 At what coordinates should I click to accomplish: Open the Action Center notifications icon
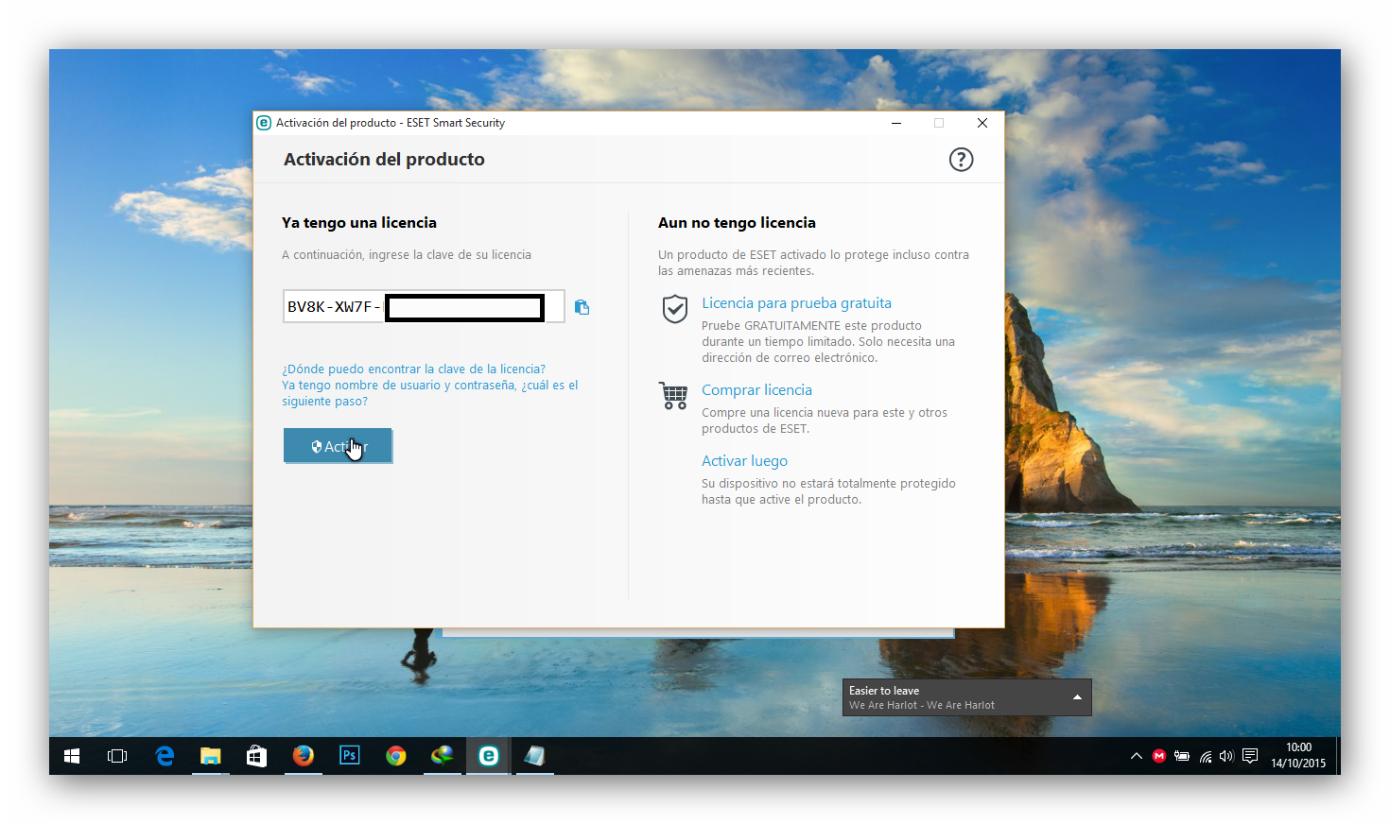(1250, 756)
